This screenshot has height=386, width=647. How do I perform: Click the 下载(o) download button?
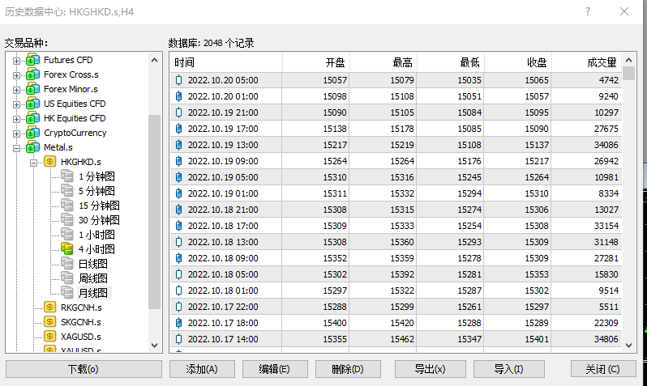[x=83, y=369]
